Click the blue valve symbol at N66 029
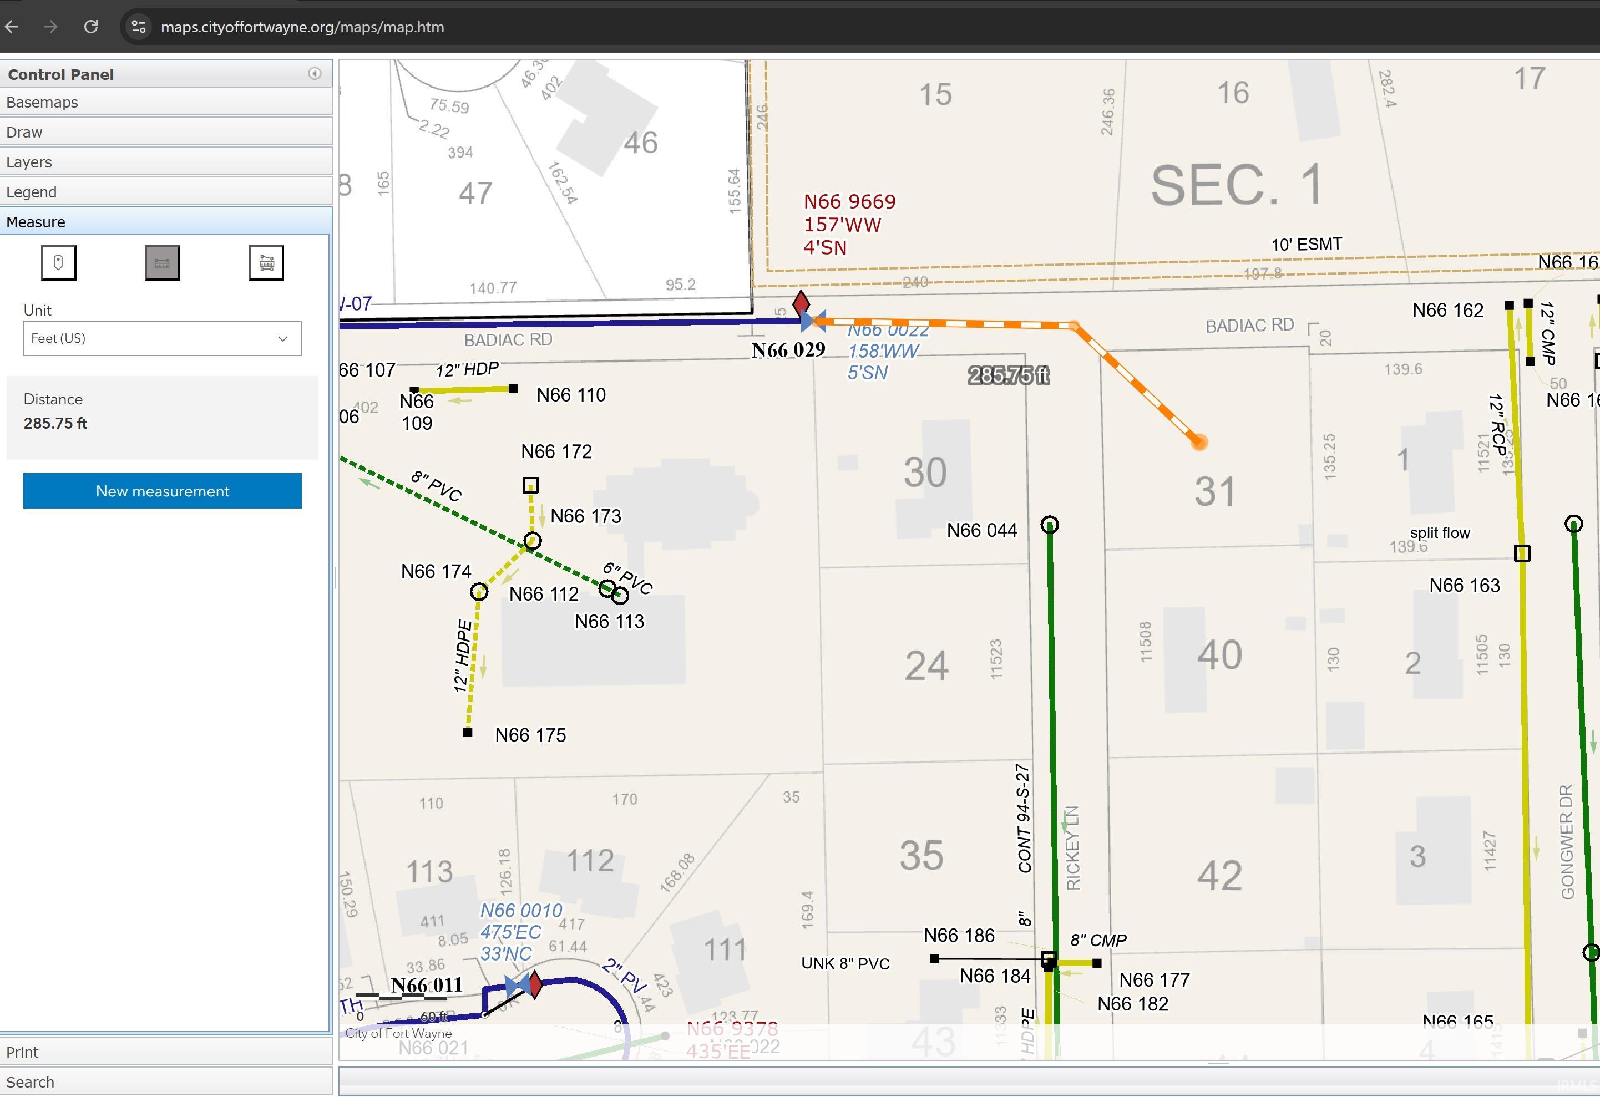Viewport: 1600px width, 1097px height. (x=813, y=321)
